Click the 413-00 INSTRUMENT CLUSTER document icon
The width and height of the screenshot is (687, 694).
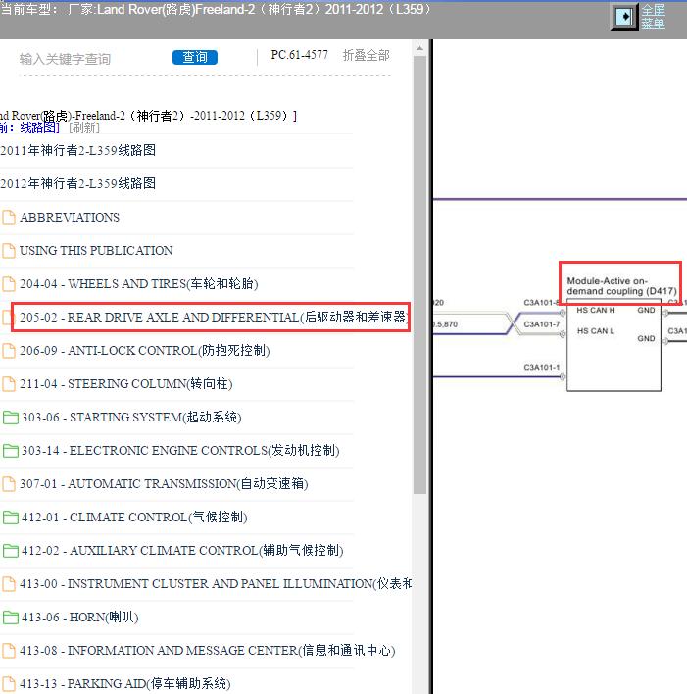click(9, 584)
